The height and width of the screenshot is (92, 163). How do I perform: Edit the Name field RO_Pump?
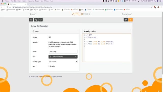pos(63,52)
